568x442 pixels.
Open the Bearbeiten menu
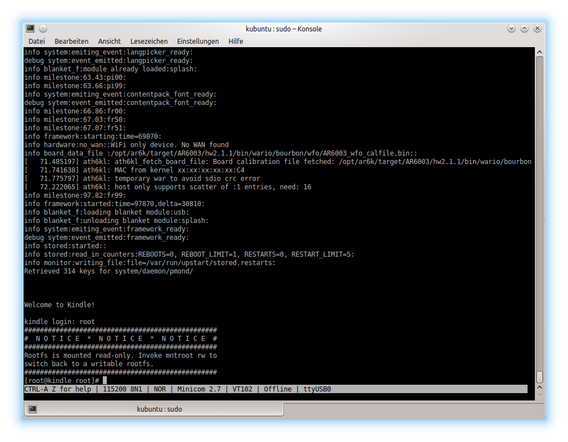(x=71, y=41)
